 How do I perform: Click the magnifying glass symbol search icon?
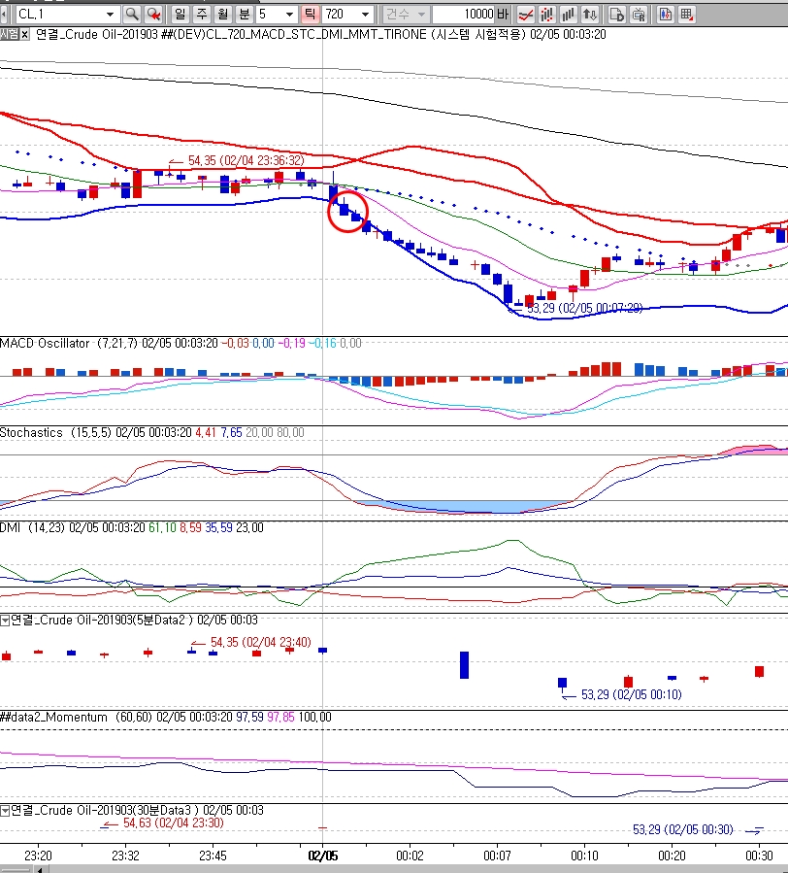[131, 15]
